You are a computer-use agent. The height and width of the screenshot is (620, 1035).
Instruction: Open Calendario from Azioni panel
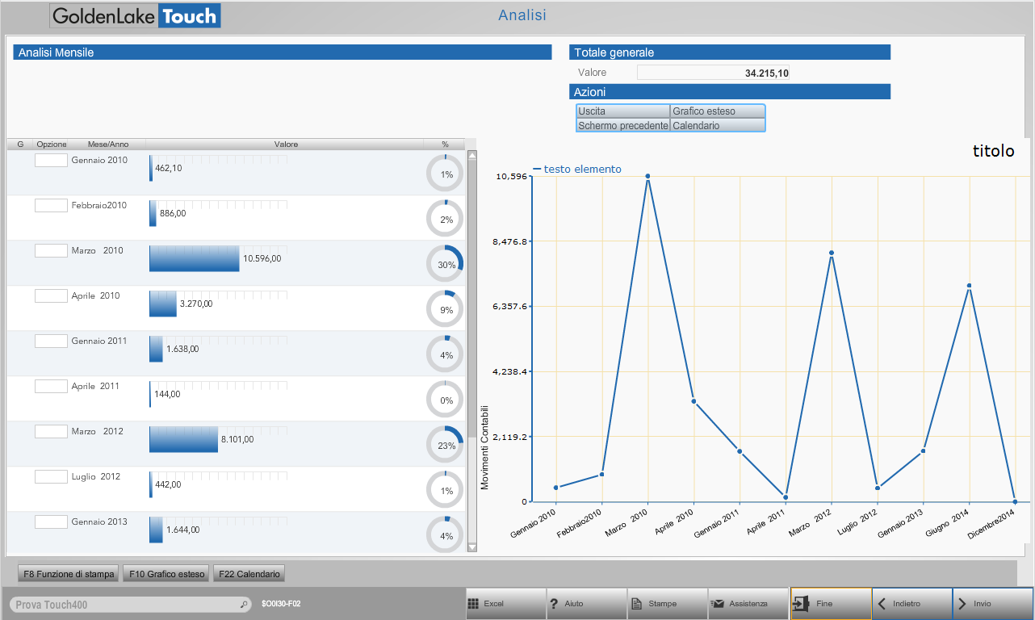click(x=718, y=125)
